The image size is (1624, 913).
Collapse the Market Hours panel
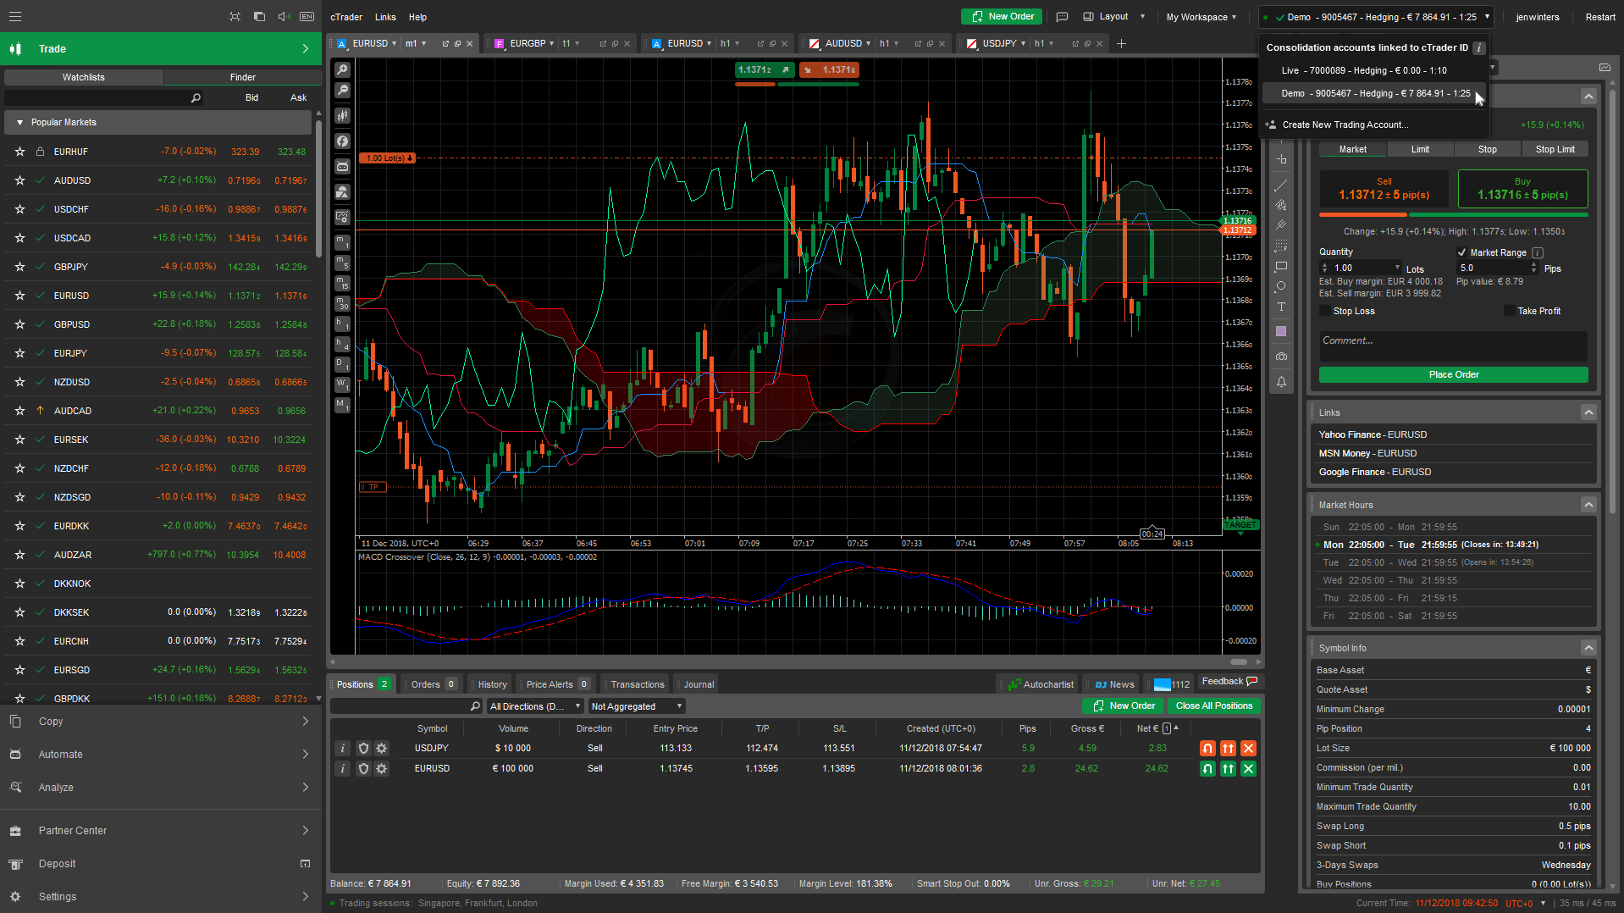(1588, 505)
